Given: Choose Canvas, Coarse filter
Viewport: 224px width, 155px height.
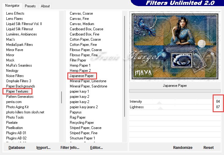Looking at the screenshot, I should tap(81, 13).
